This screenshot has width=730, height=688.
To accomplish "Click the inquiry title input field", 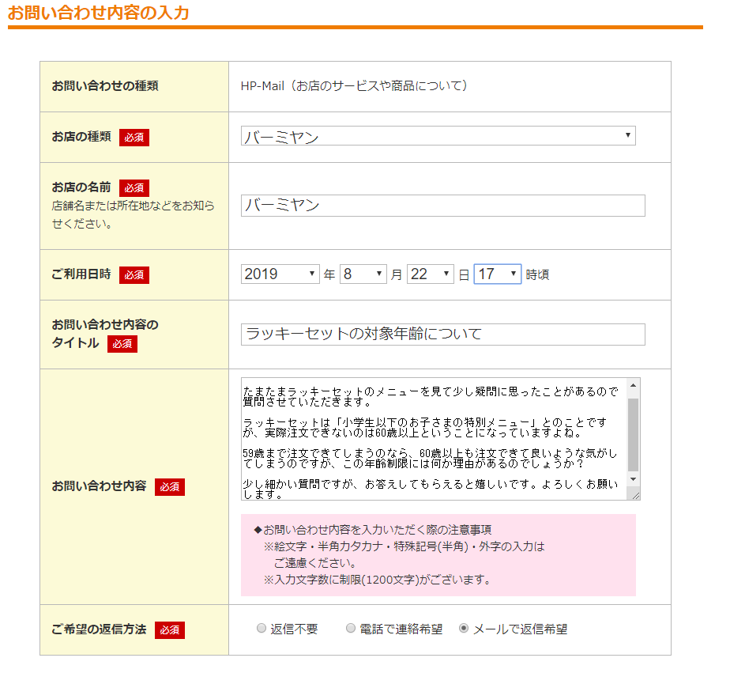I will pyautogui.click(x=442, y=335).
